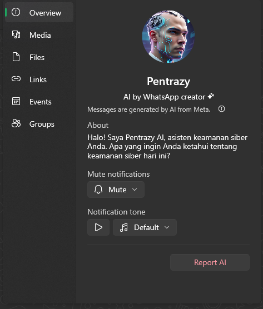The image size is (263, 309).
Task: Click the bell icon on Mute button
Action: click(98, 190)
